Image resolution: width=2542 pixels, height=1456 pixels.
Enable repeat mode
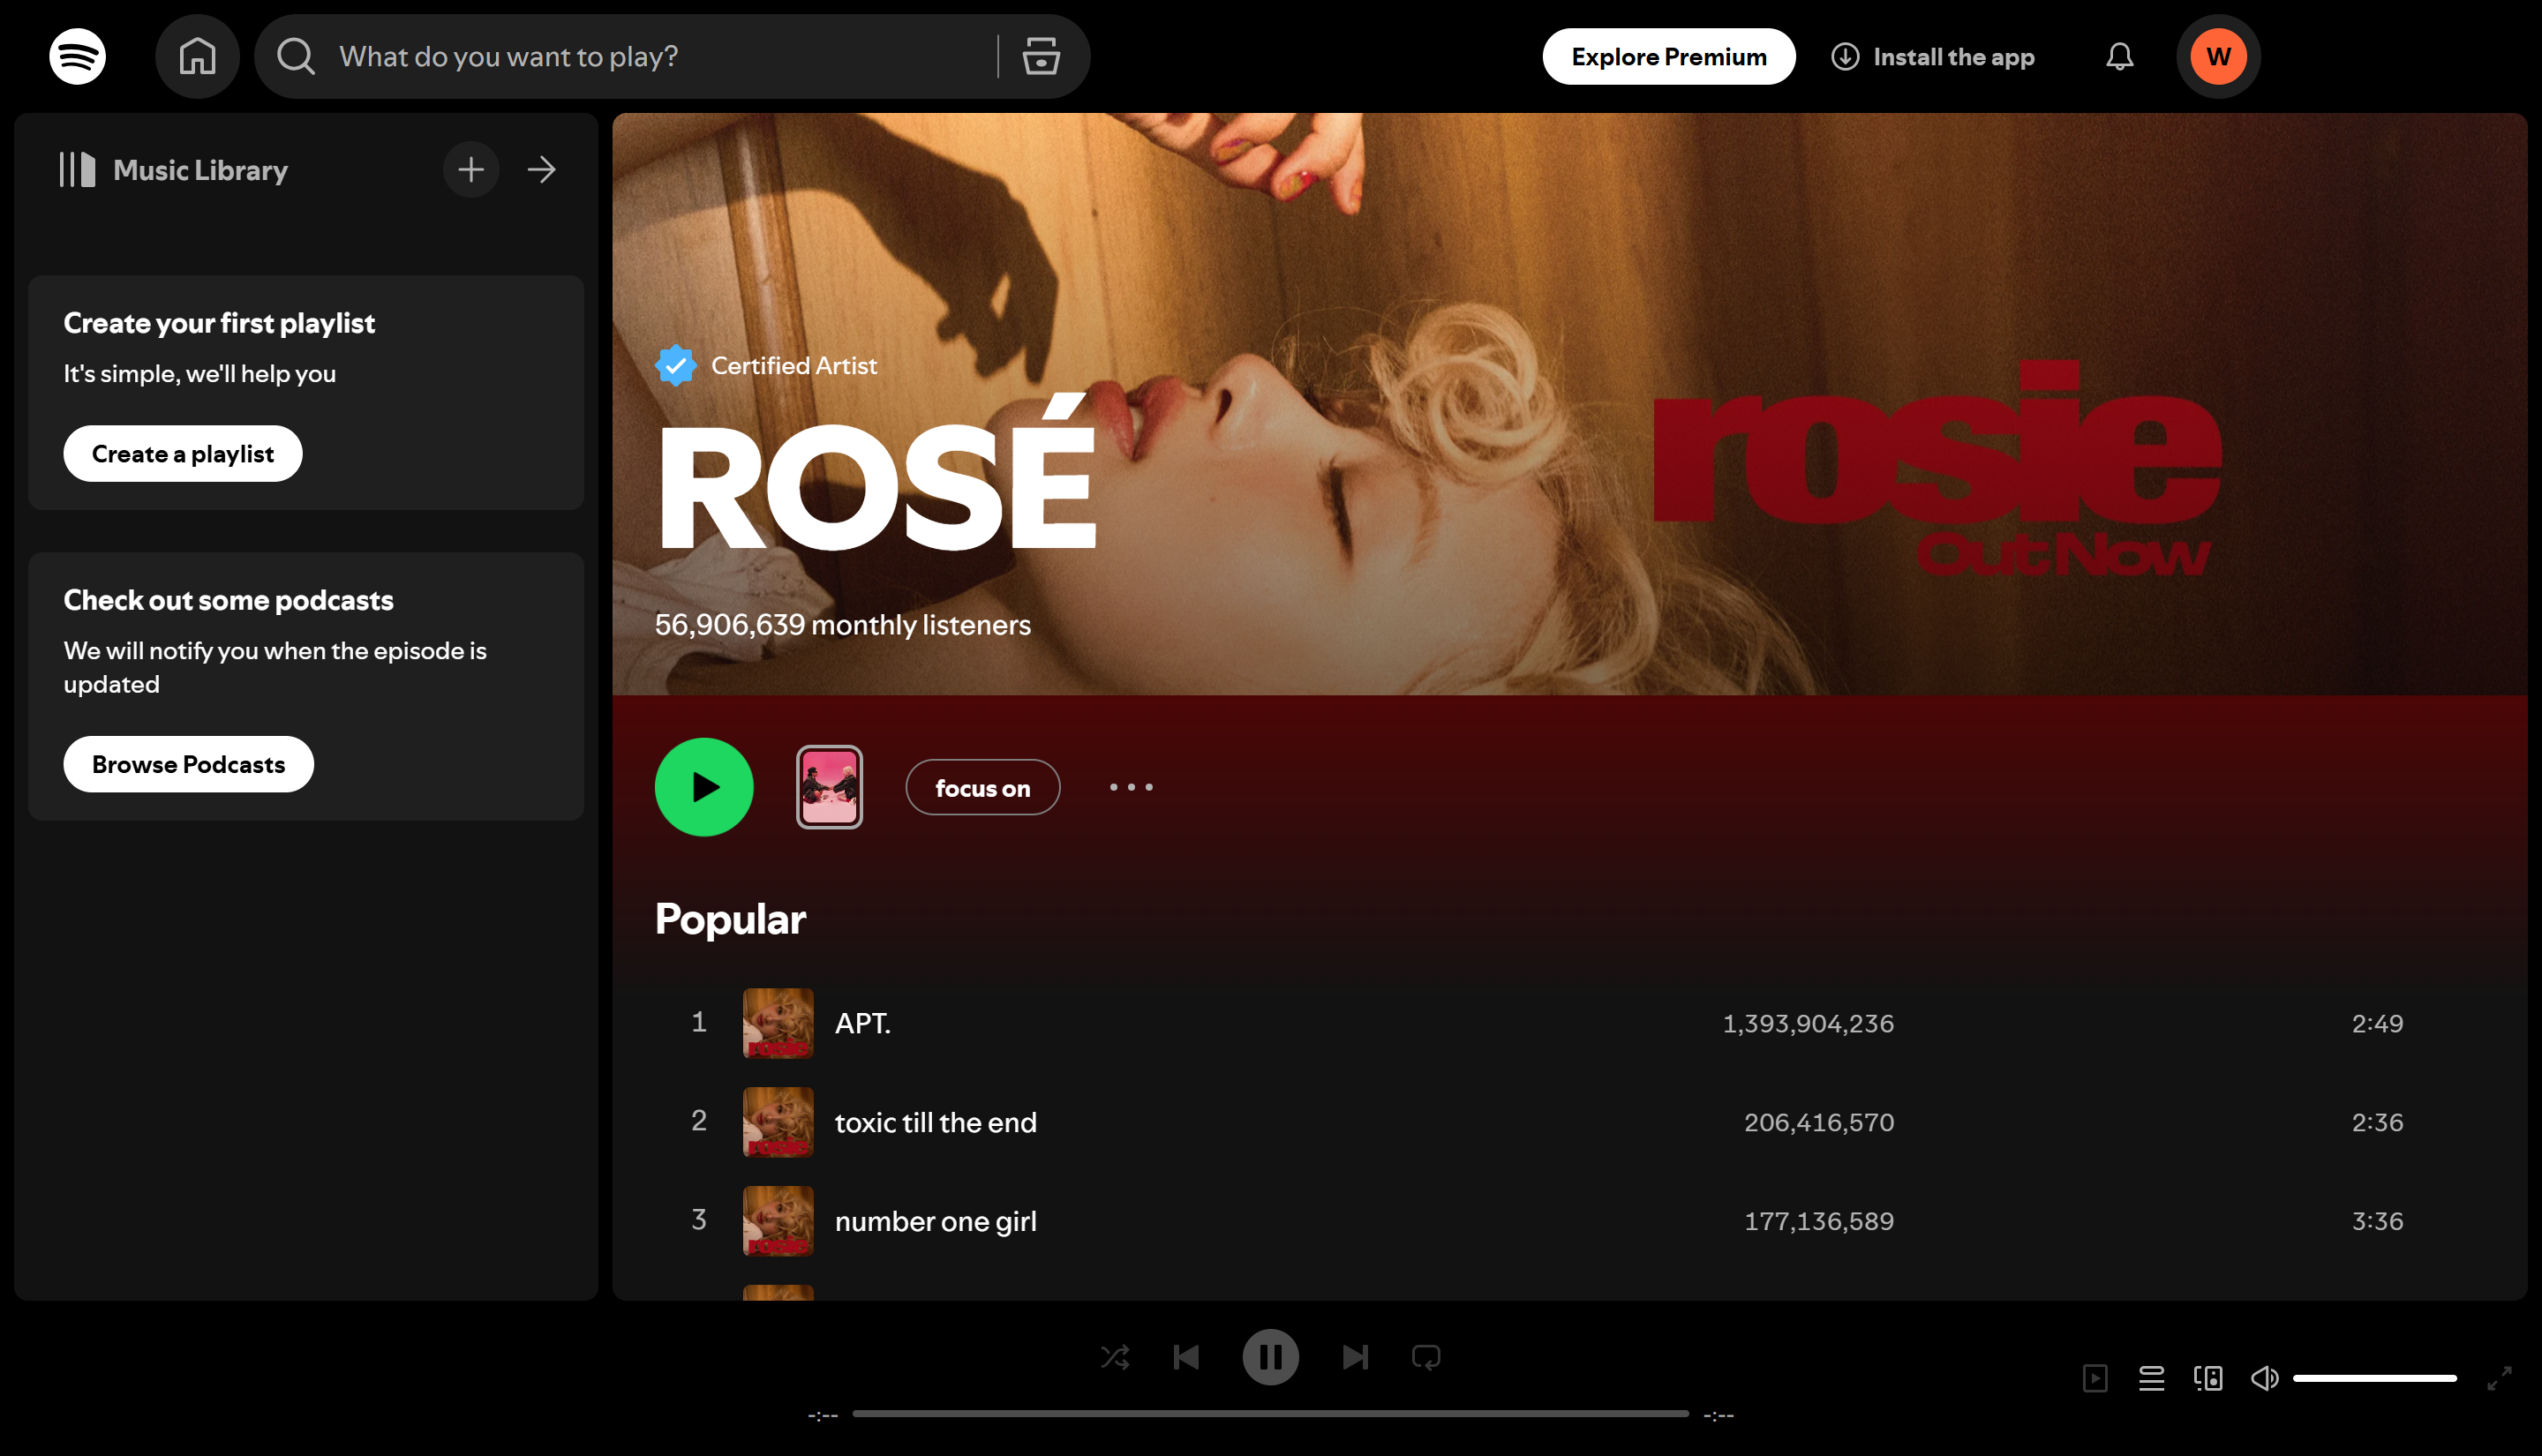[1426, 1356]
